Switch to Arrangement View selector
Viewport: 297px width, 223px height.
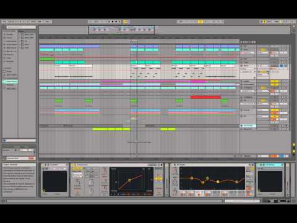click(x=294, y=26)
